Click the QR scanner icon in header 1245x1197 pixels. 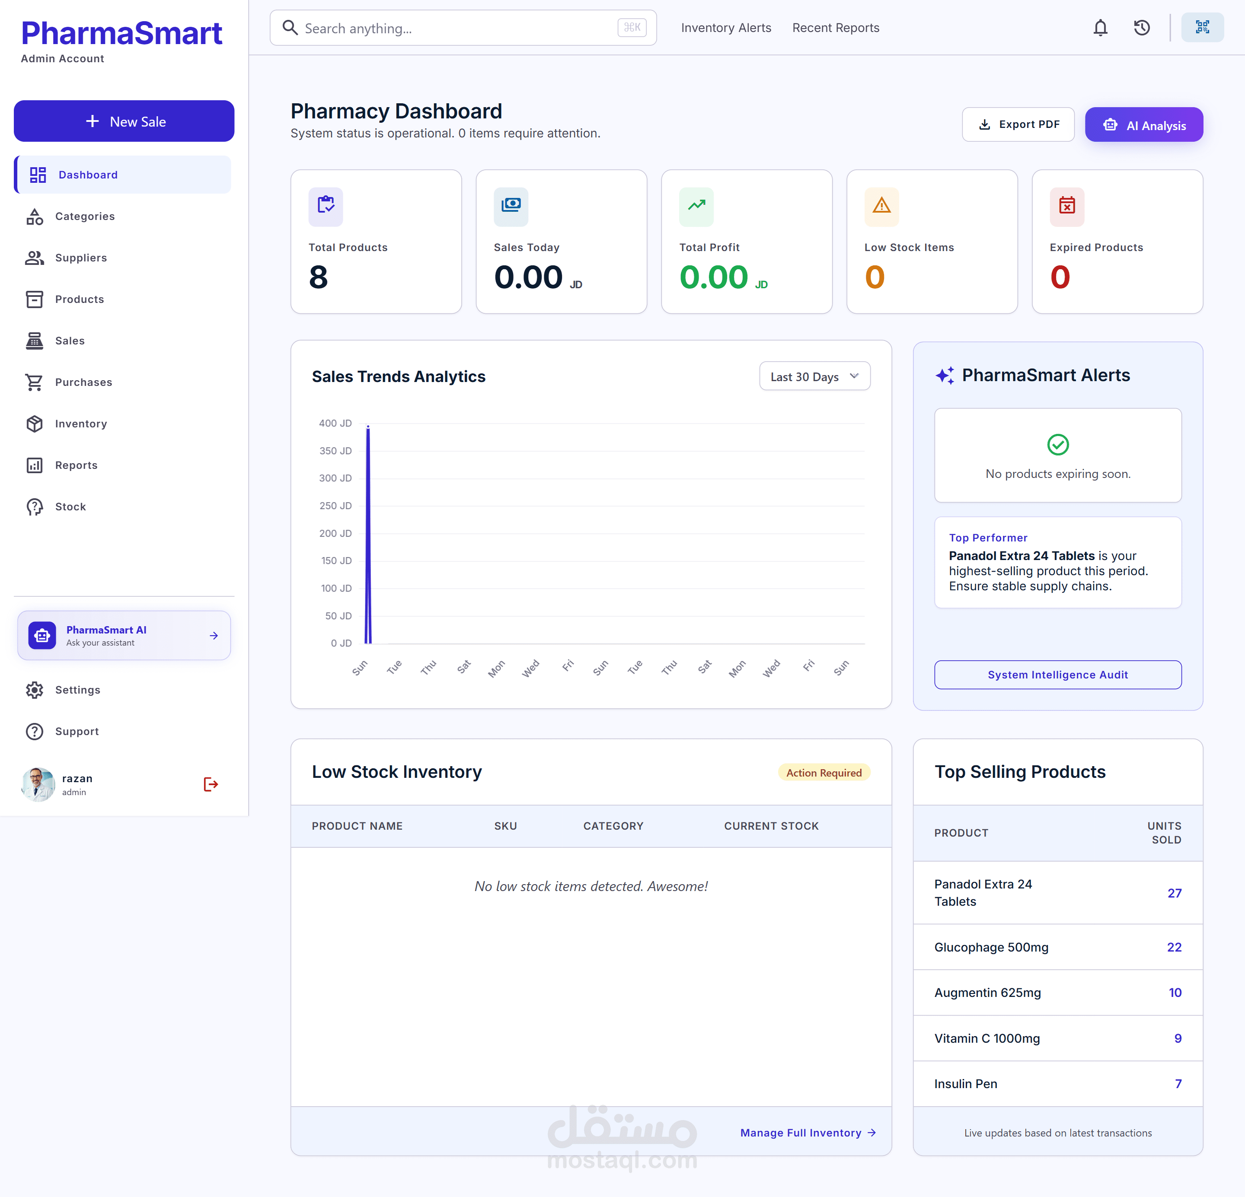click(x=1202, y=27)
